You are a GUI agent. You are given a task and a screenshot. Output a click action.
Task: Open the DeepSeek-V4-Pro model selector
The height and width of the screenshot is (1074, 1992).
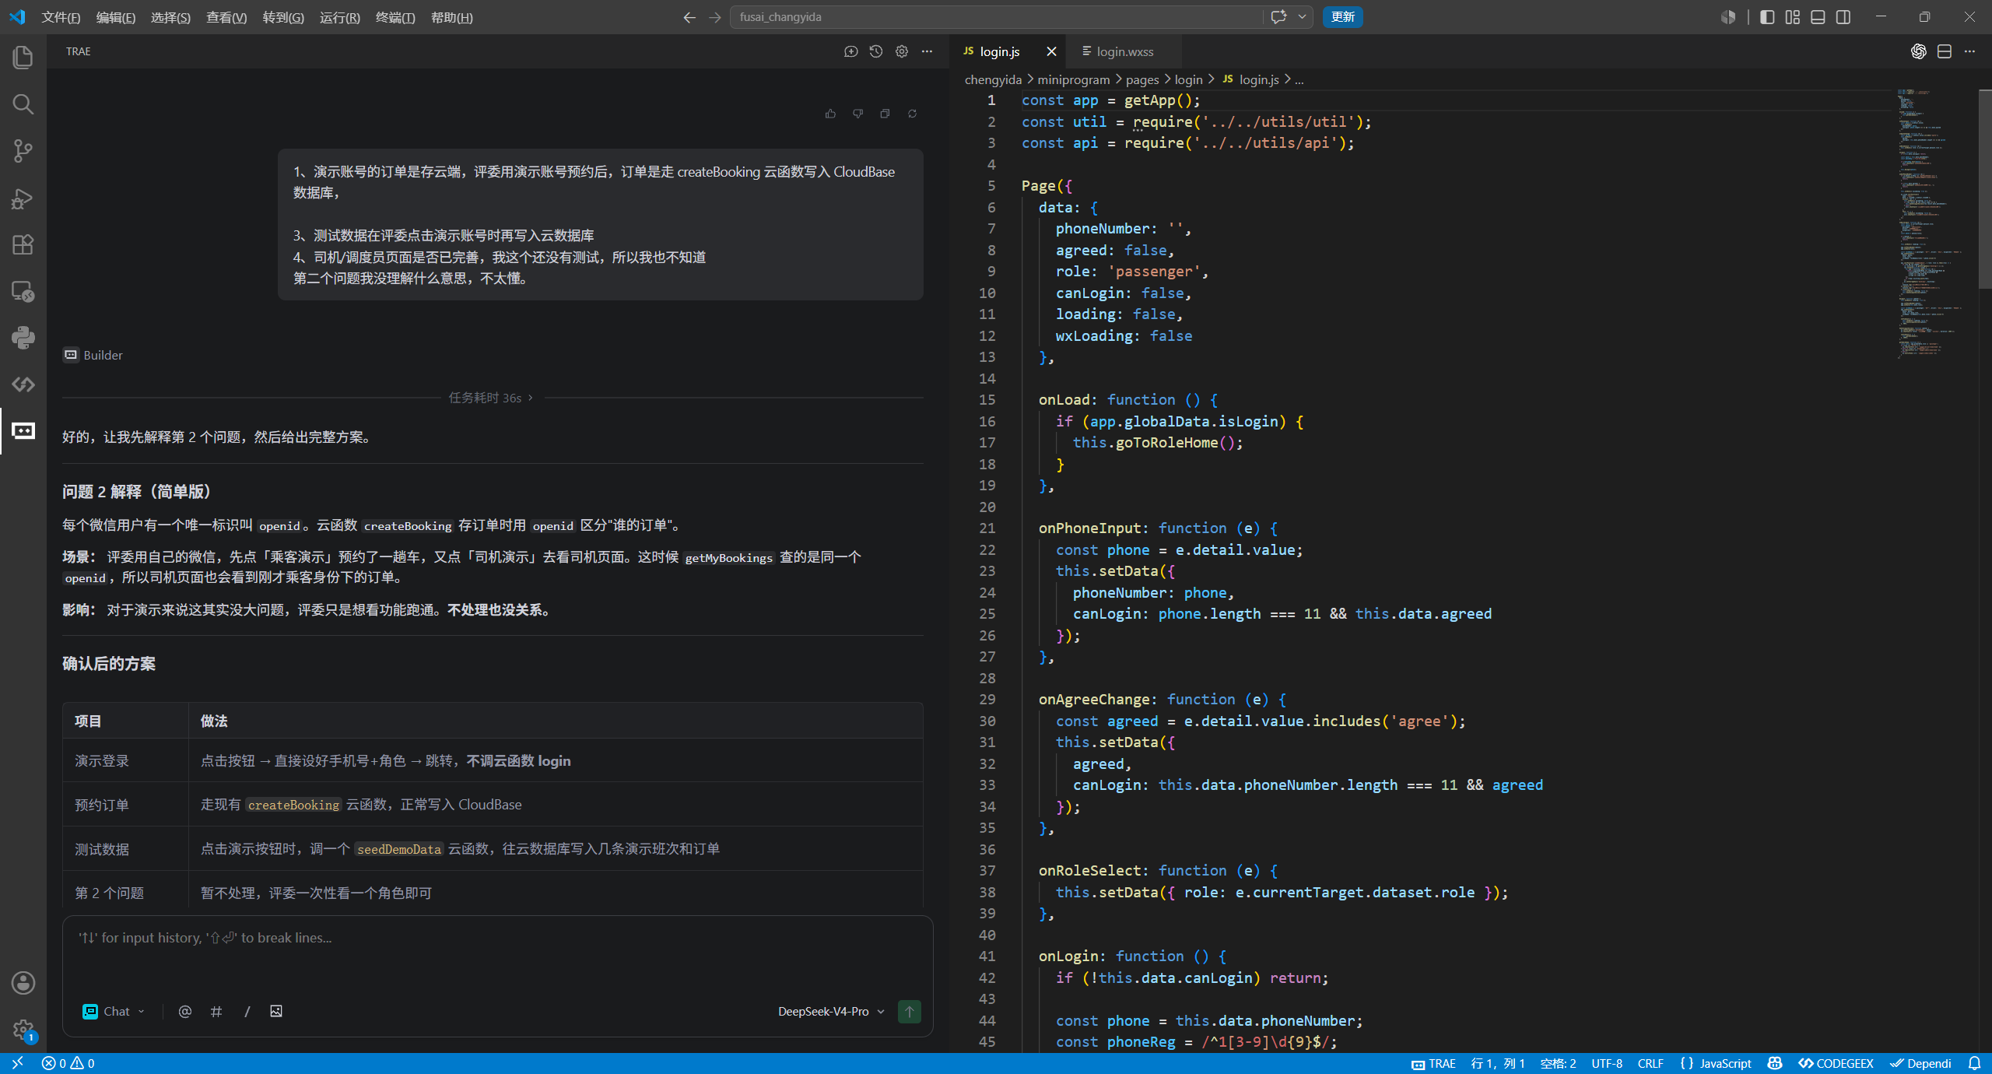(831, 1011)
